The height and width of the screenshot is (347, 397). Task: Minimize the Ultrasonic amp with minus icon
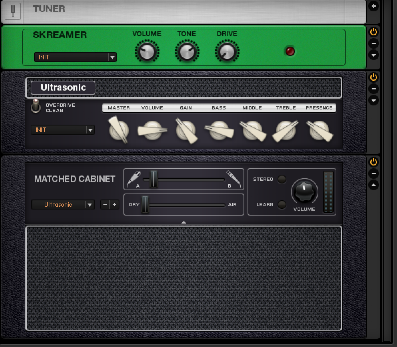coord(373,89)
